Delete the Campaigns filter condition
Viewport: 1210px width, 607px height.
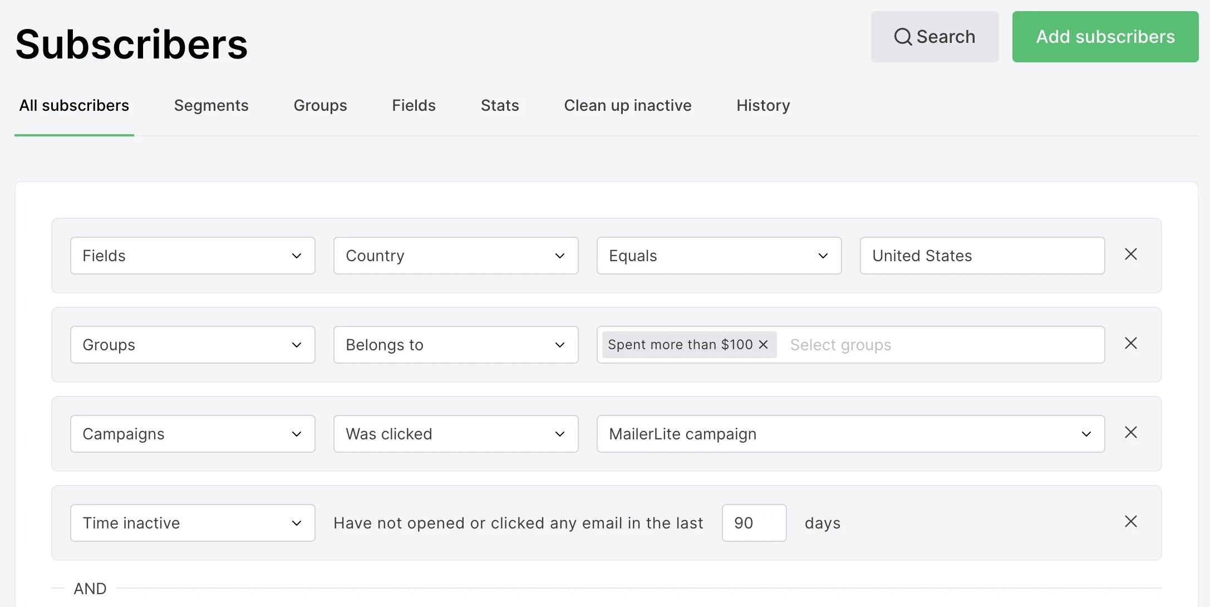tap(1130, 433)
